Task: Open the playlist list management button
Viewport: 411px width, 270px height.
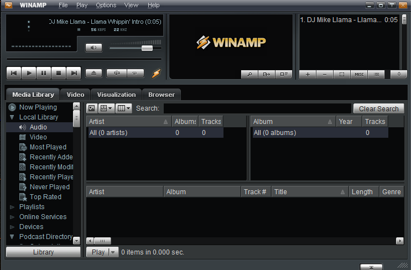Action: [376, 75]
